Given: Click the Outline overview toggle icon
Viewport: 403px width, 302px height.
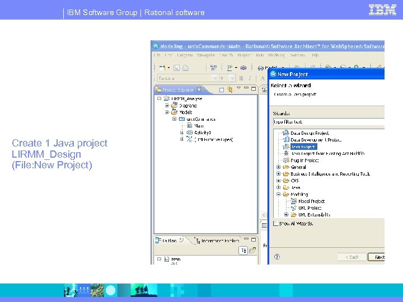Looking at the screenshot, I should point(243,250).
